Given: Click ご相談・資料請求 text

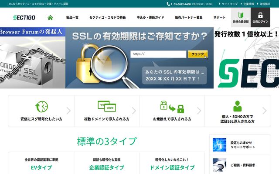Looking at the screenshot, I should [x=242, y=165].
